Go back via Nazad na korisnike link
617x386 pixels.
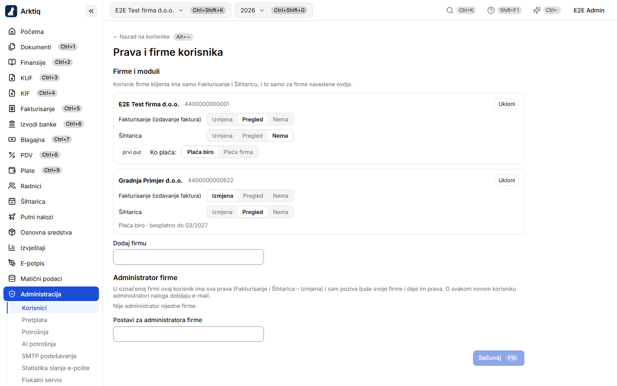[x=141, y=37]
